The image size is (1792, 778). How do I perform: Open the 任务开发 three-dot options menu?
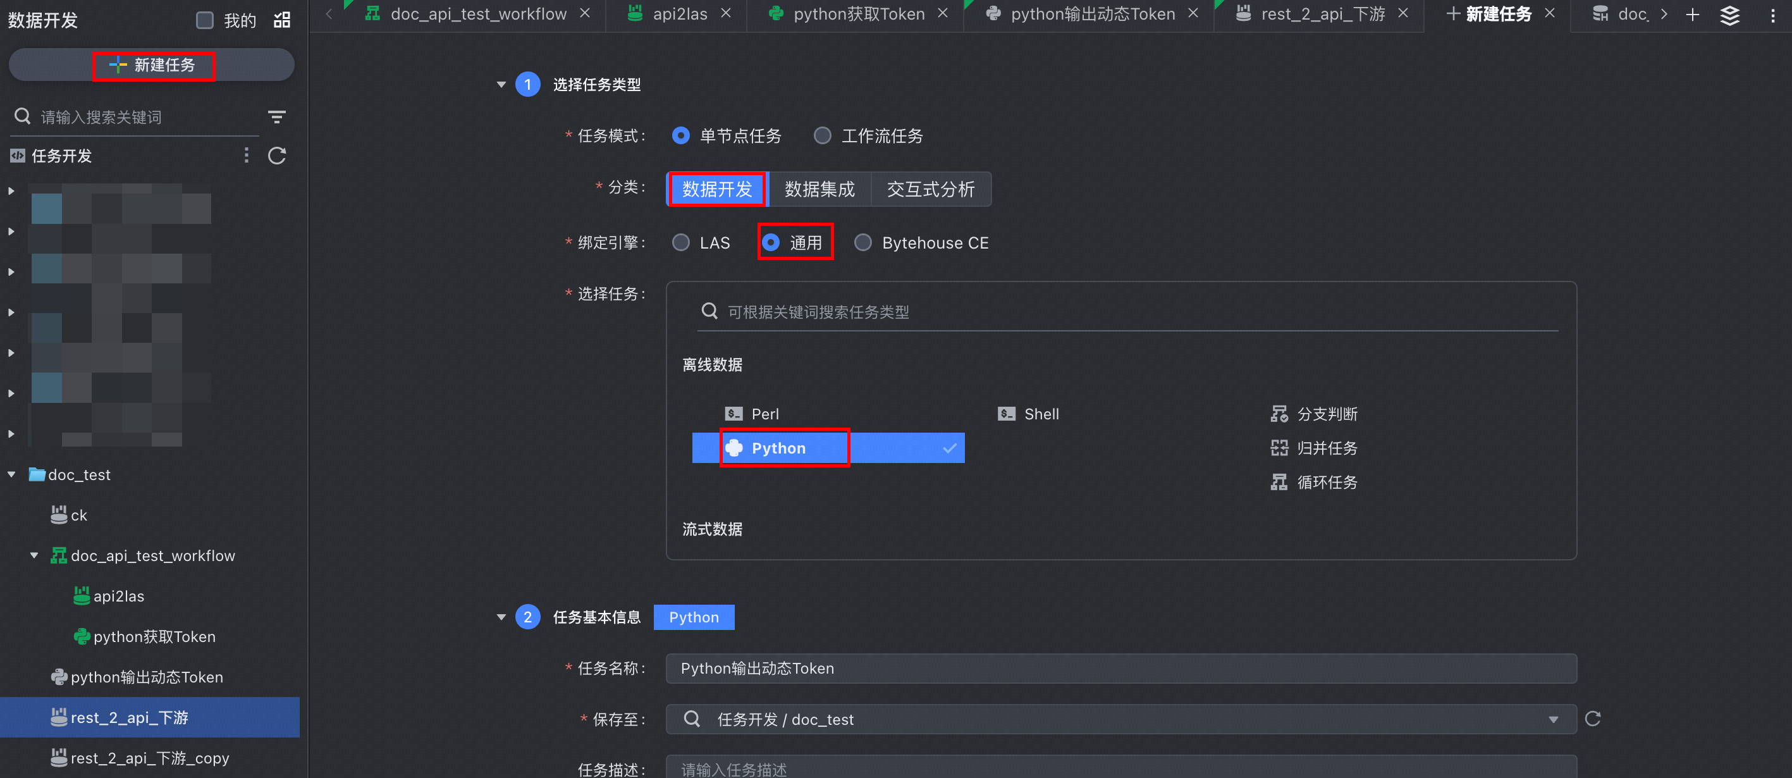(x=246, y=156)
